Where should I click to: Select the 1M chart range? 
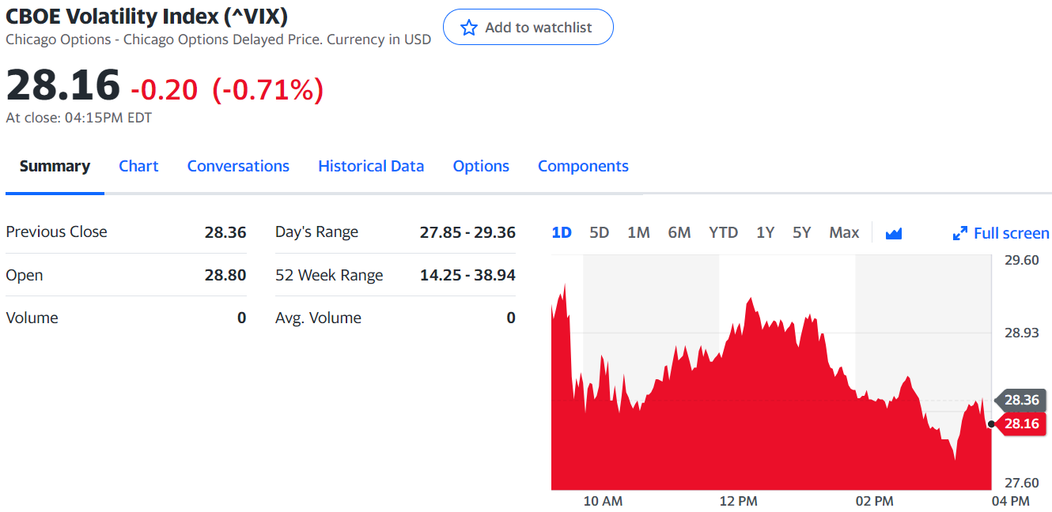click(x=638, y=232)
